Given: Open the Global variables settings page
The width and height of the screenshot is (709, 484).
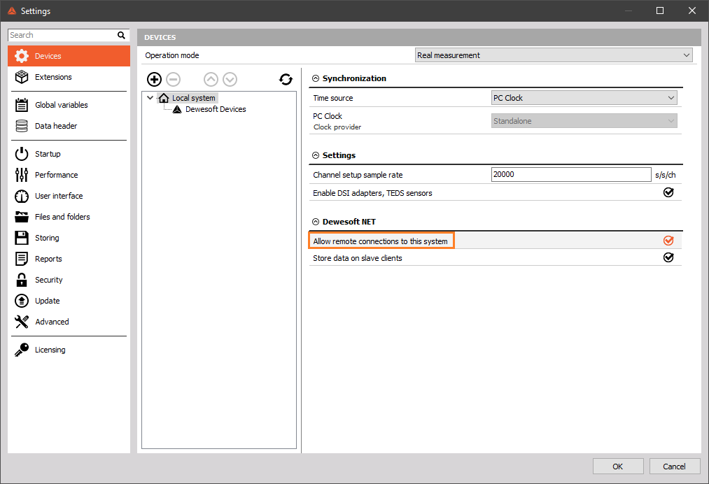Looking at the screenshot, I should pyautogui.click(x=69, y=105).
